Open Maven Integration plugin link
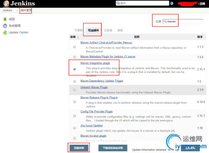 (95, 63)
